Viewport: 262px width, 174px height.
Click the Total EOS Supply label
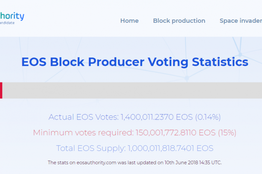pos(91,148)
